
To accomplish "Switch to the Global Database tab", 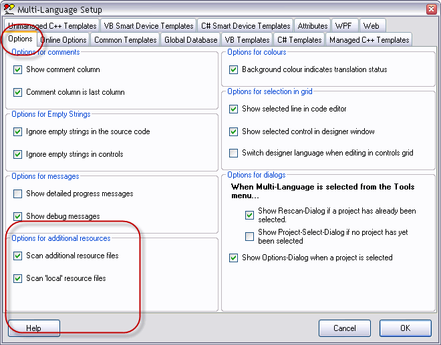I will click(190, 40).
